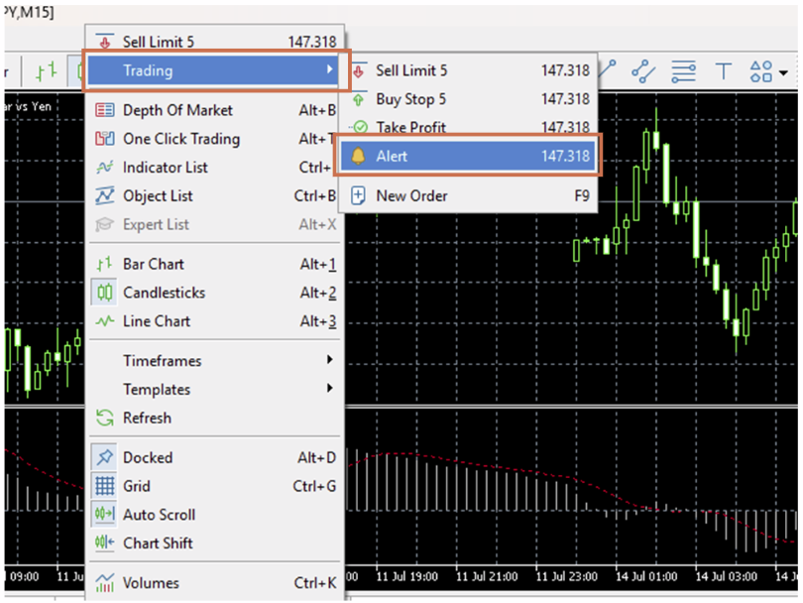
Task: Click the Volumes menu icon
Action: (x=104, y=583)
